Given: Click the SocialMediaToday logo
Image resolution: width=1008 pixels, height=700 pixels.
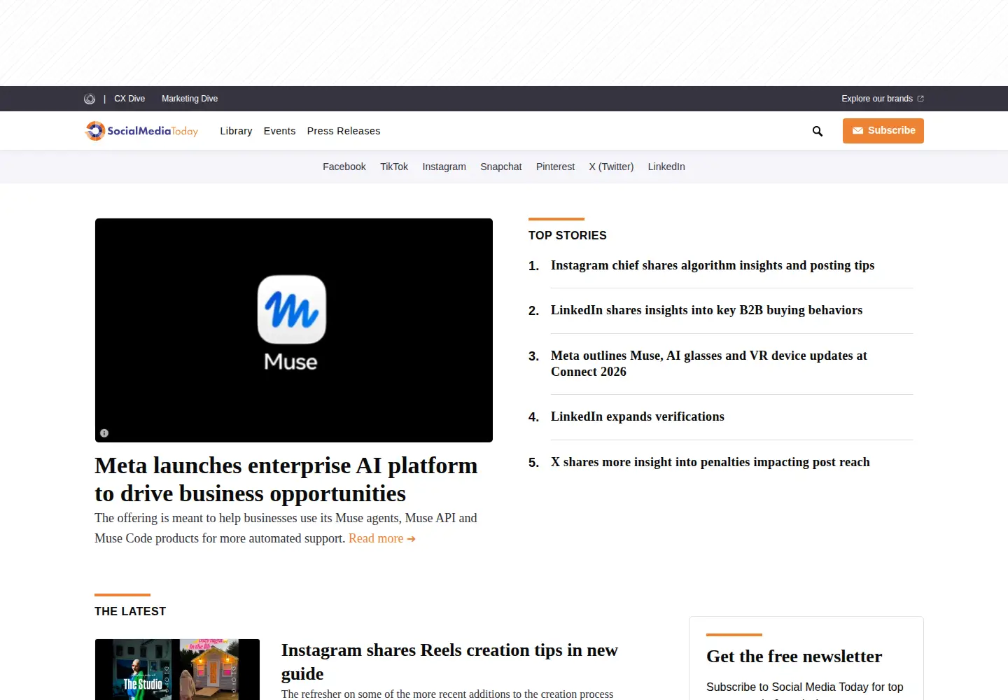Looking at the screenshot, I should (141, 131).
